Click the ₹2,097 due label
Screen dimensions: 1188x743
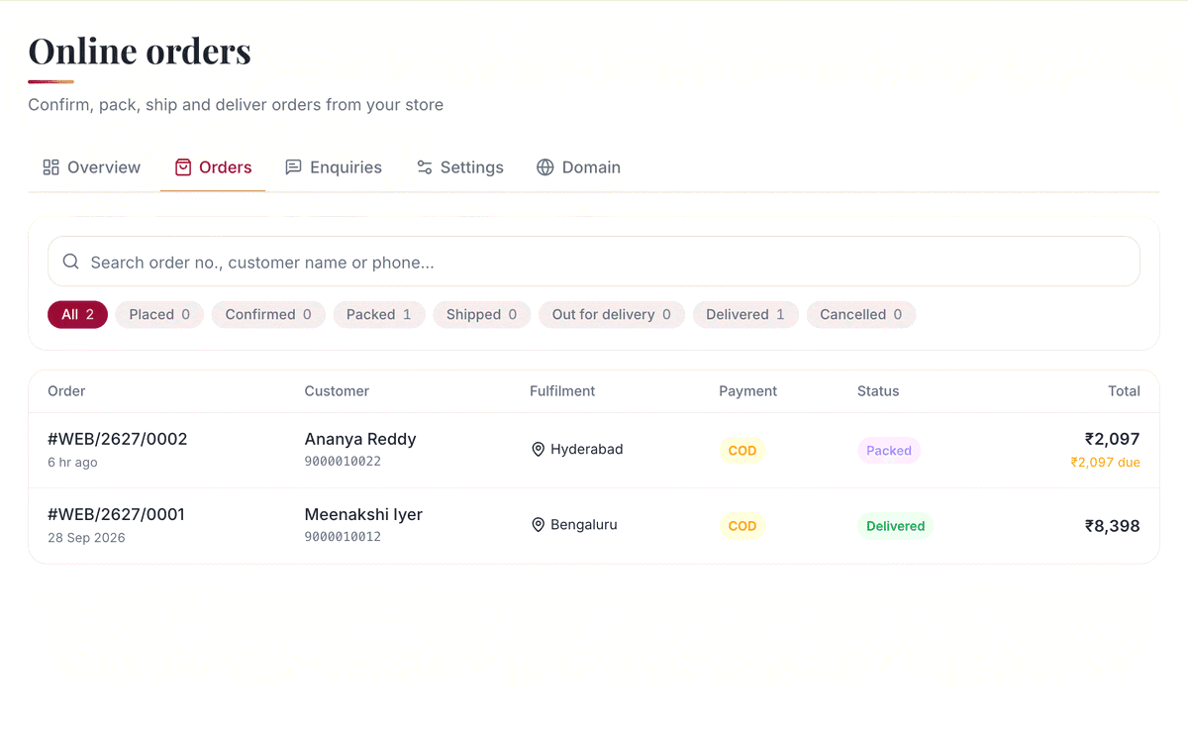click(1105, 463)
